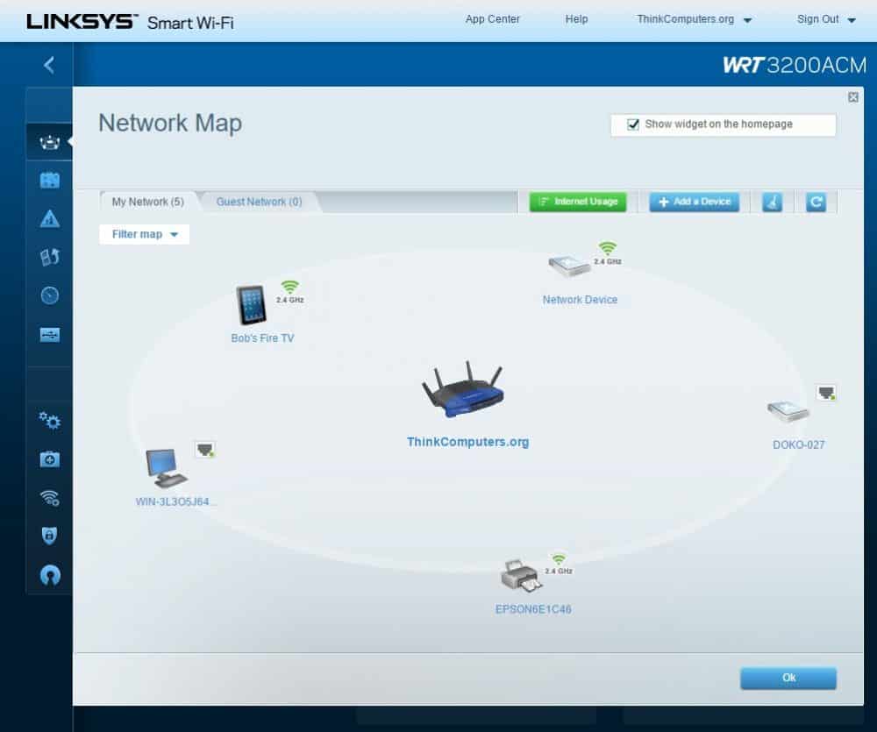Screen dimensions: 877x732
Task: Open the Guest Access sidebar icon
Action: point(50,180)
